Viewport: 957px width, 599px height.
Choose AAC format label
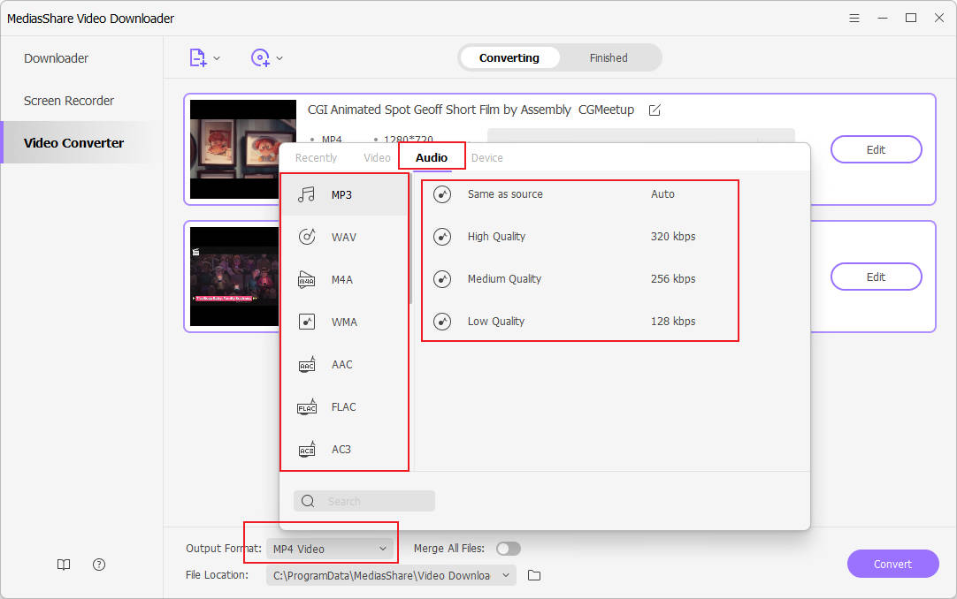click(341, 364)
